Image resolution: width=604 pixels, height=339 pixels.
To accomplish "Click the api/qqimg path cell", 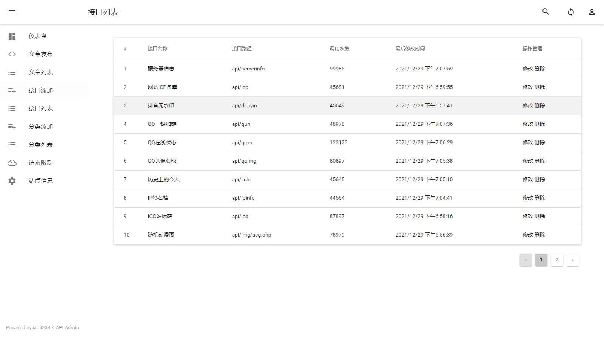I will point(244,161).
